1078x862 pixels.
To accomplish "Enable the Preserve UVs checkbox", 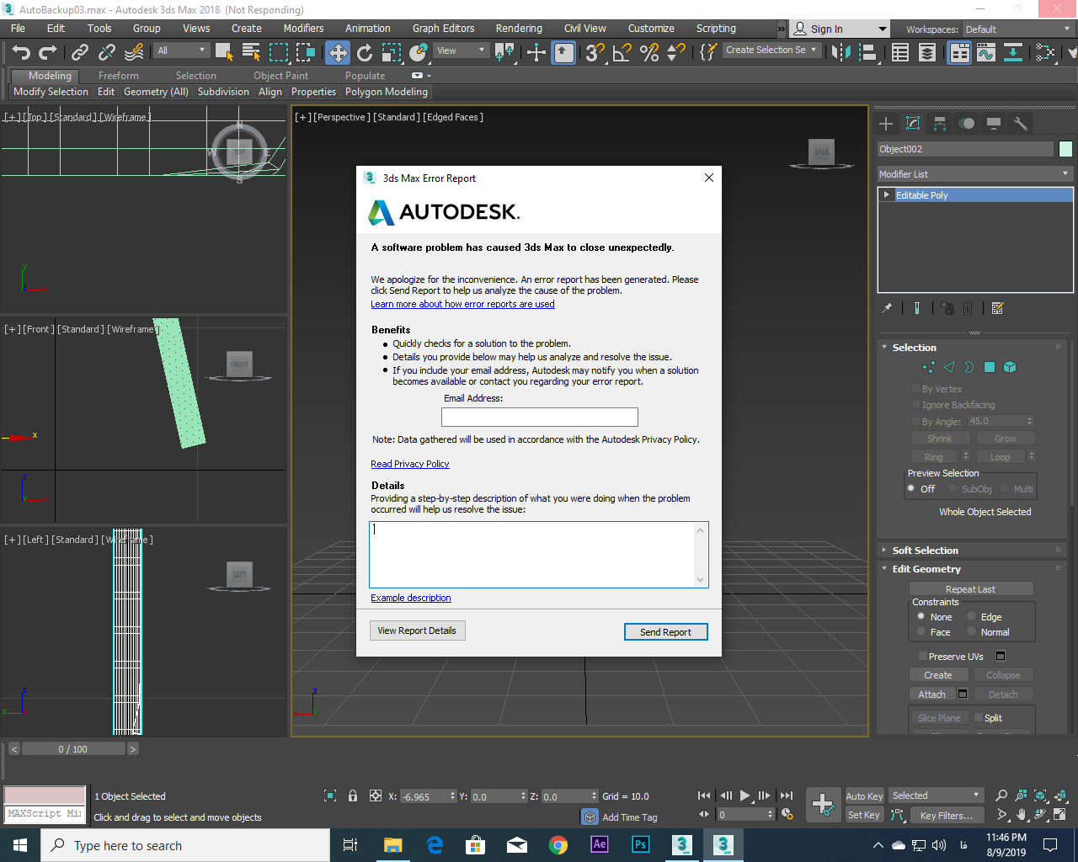I will [922, 657].
